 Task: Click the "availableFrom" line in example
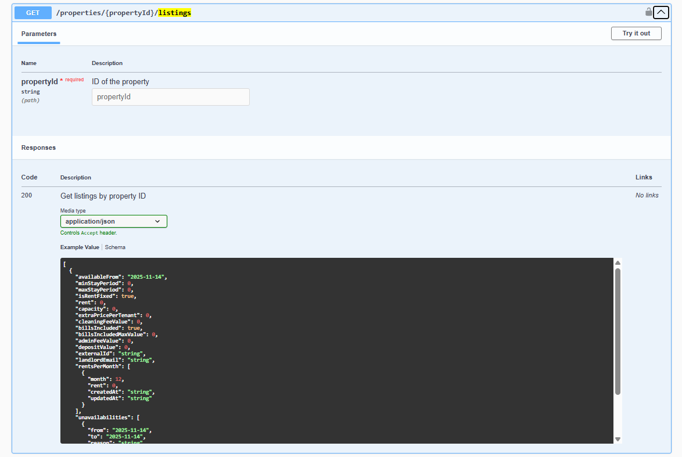pyautogui.click(x=121, y=277)
